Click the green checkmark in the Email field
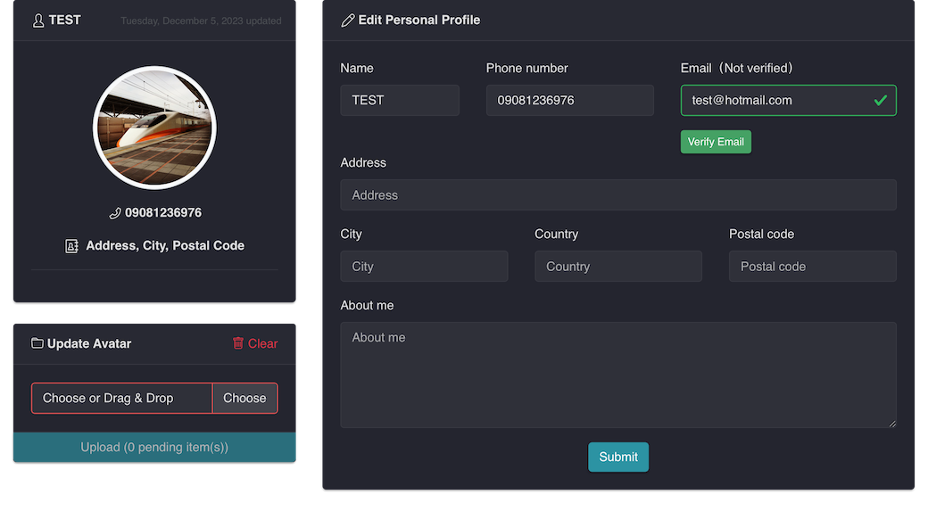 point(881,101)
